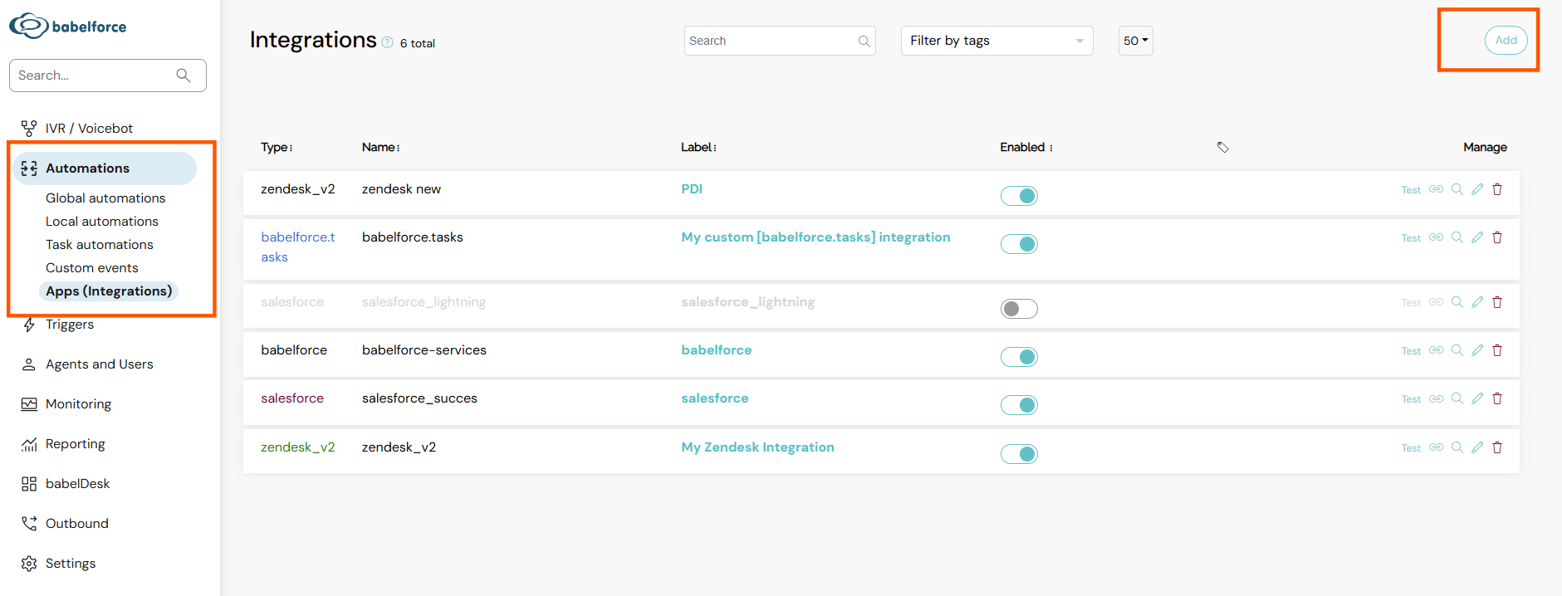Delete salesforce_succes with the trash icon
Image resolution: width=1562 pixels, height=596 pixels.
[x=1497, y=398]
